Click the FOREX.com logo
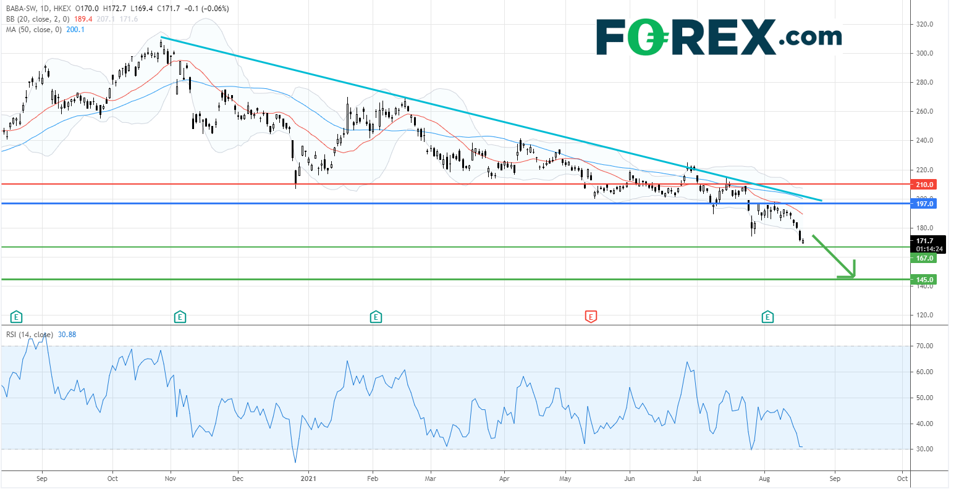This screenshot has height=489, width=959. [719, 37]
